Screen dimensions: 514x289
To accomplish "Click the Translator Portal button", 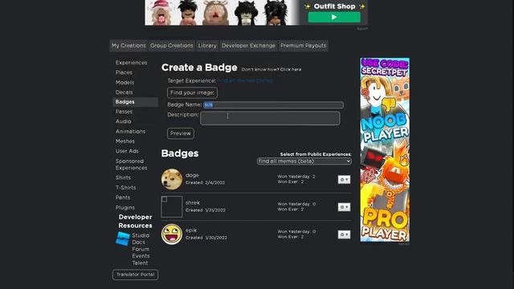I will (136, 275).
